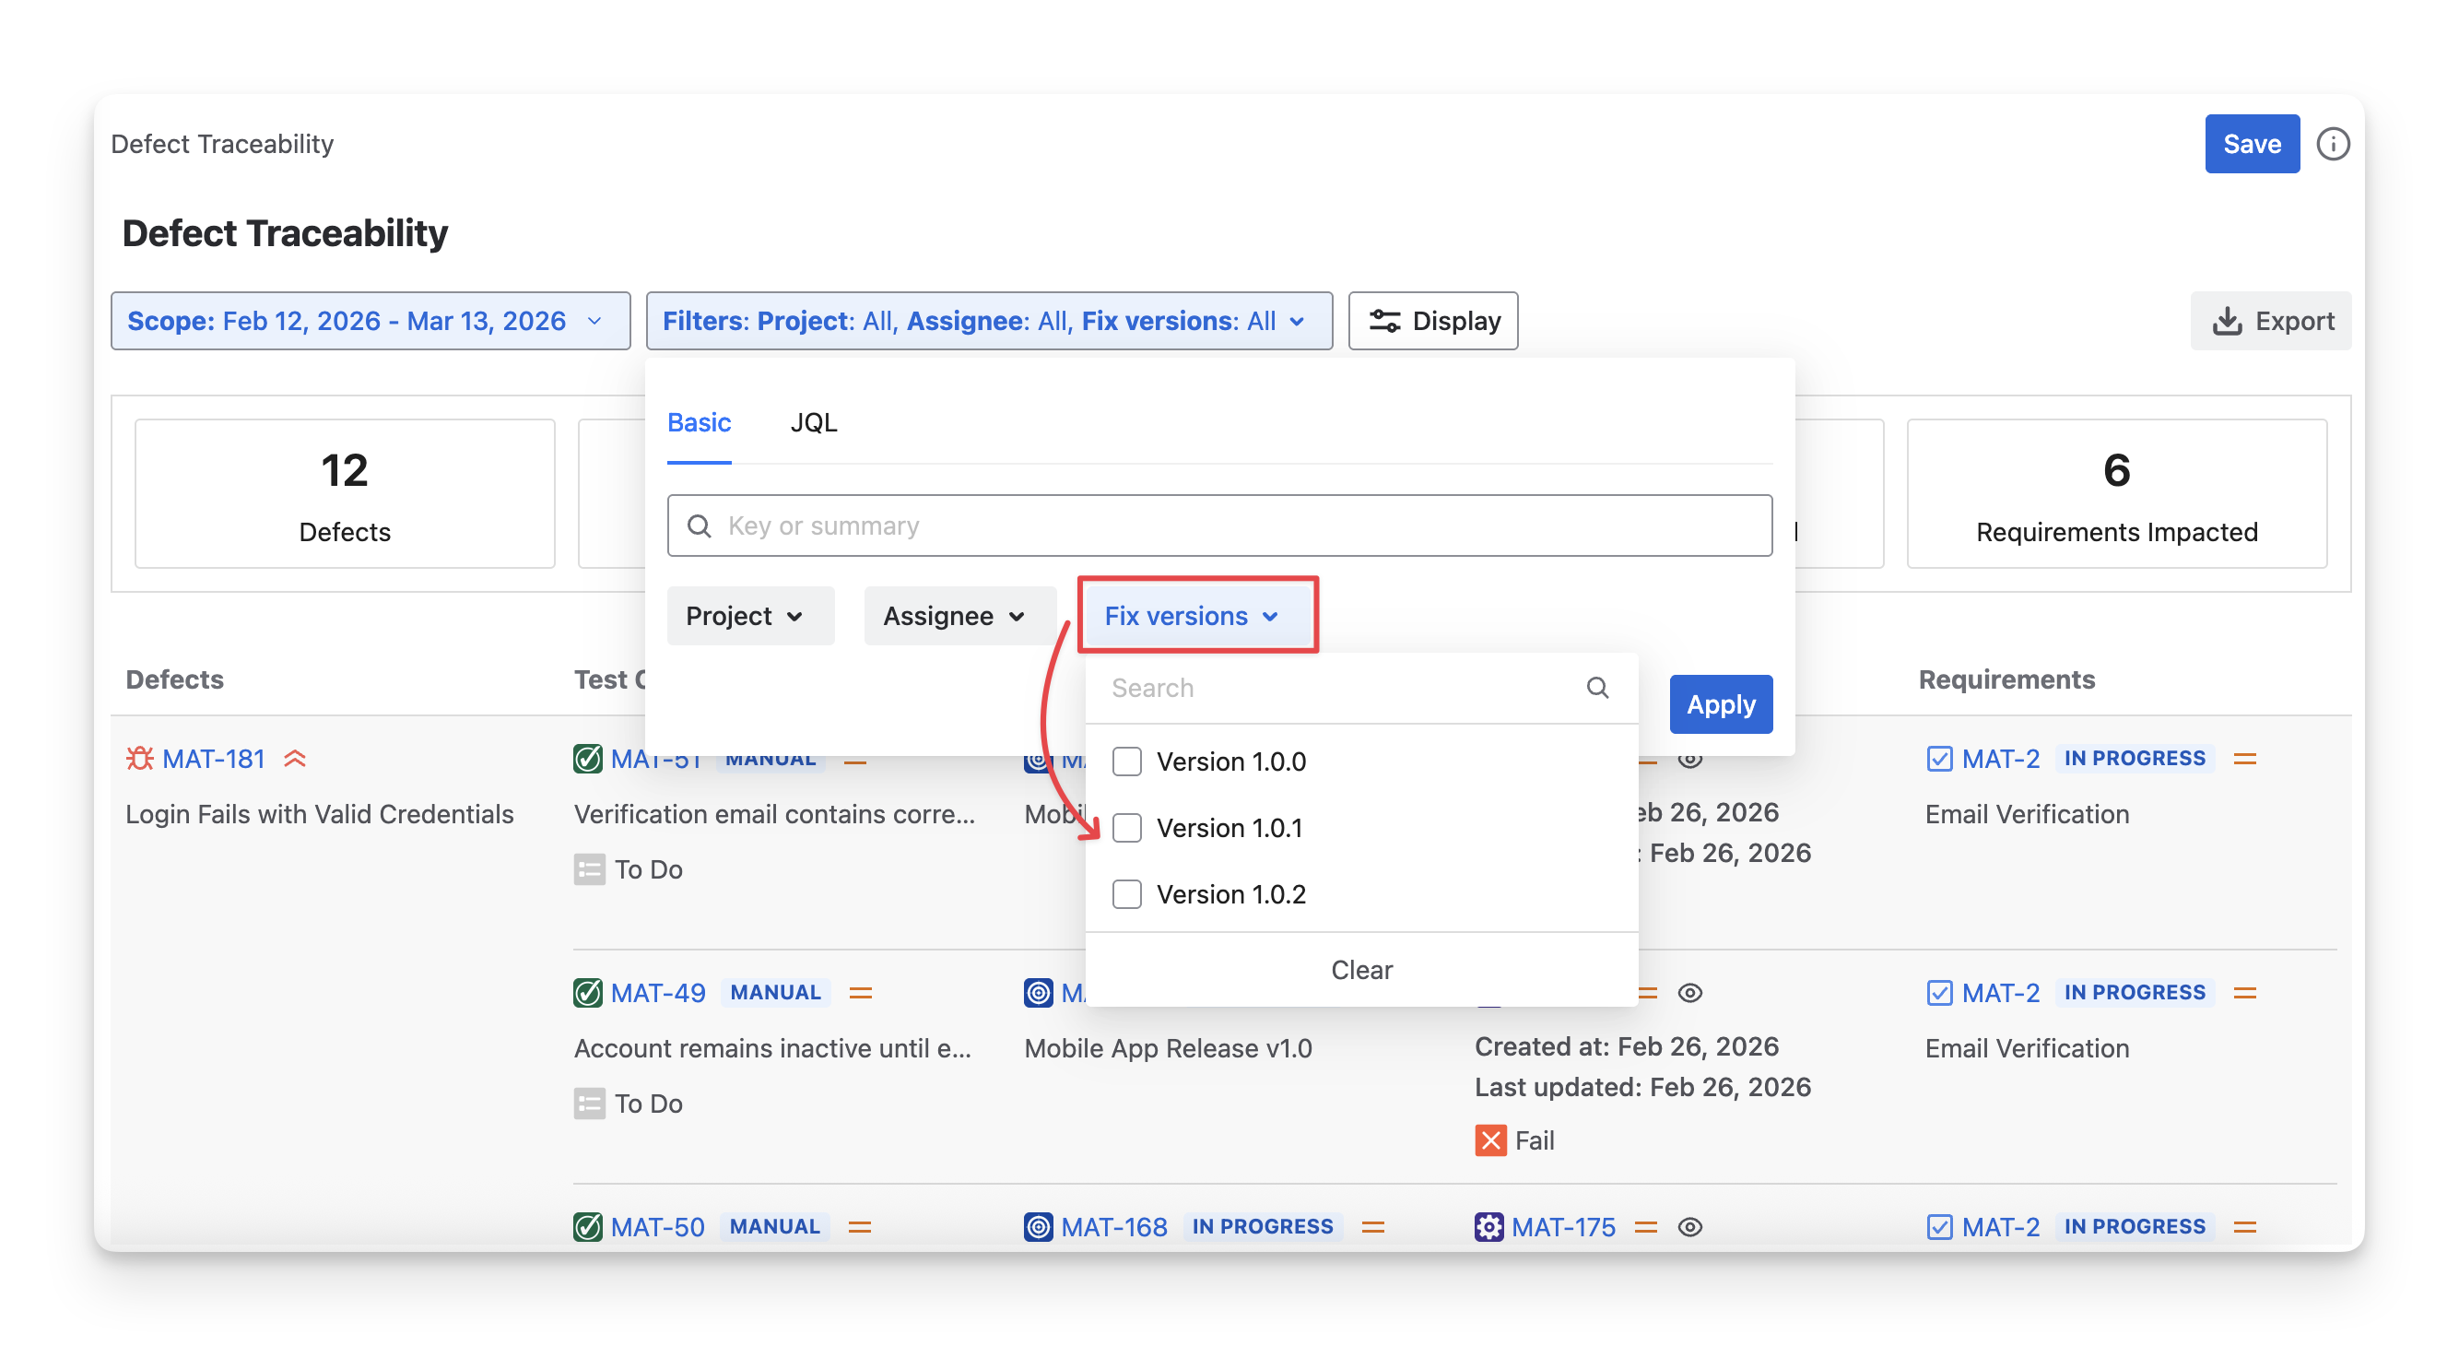This screenshot has width=2459, height=1346.
Task: Click Clear in Fix versions list
Action: [1361, 970]
